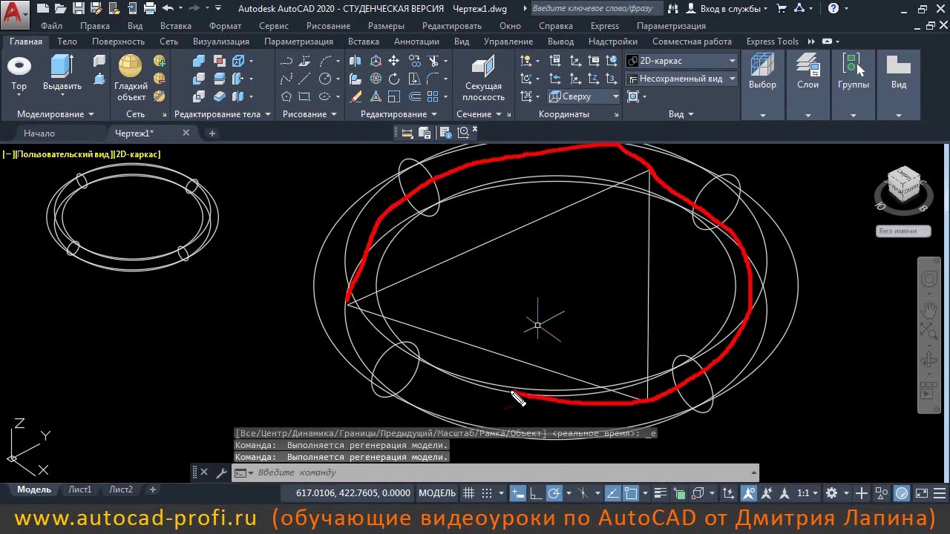The height and width of the screenshot is (534, 950).
Task: Toggle object snap tracking in status bar
Action: click(612, 493)
